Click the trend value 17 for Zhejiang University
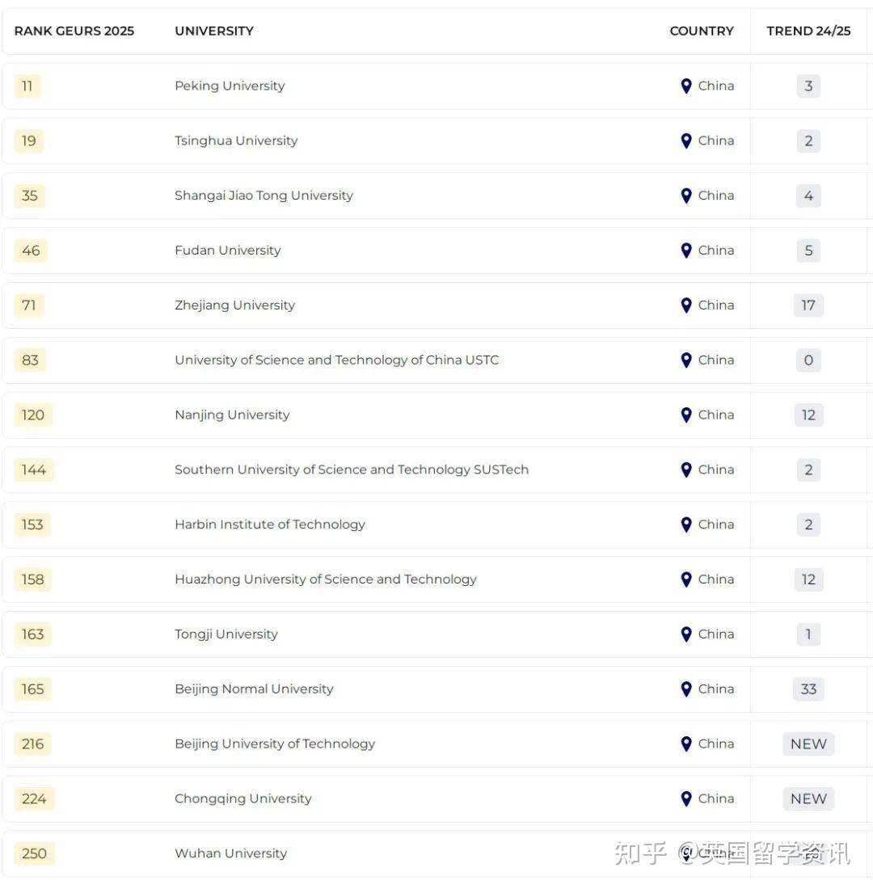873x889 pixels. point(808,305)
